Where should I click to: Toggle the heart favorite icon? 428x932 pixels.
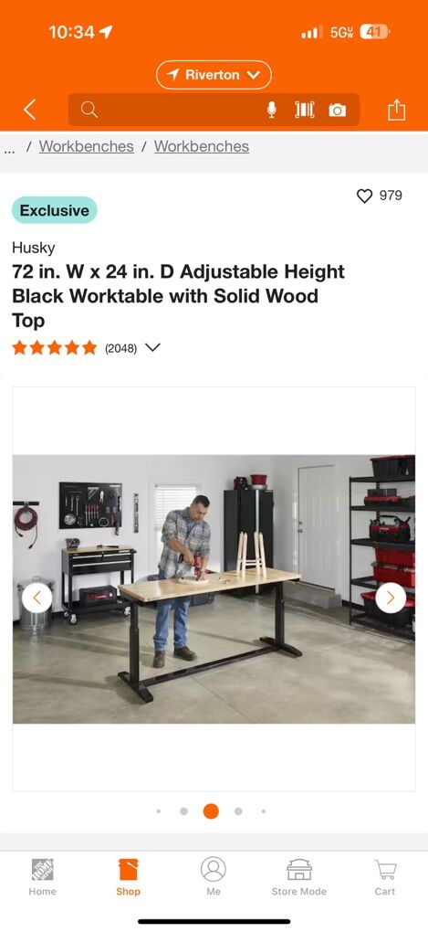(x=364, y=196)
